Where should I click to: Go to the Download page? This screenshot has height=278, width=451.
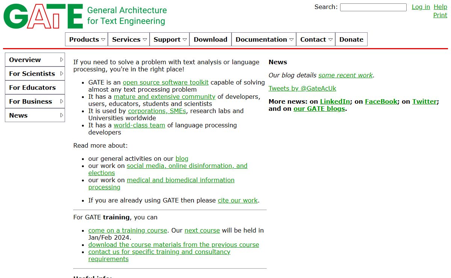[210, 39]
